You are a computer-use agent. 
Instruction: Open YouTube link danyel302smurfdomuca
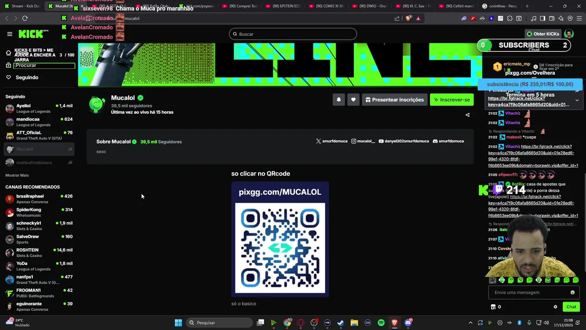point(404,141)
